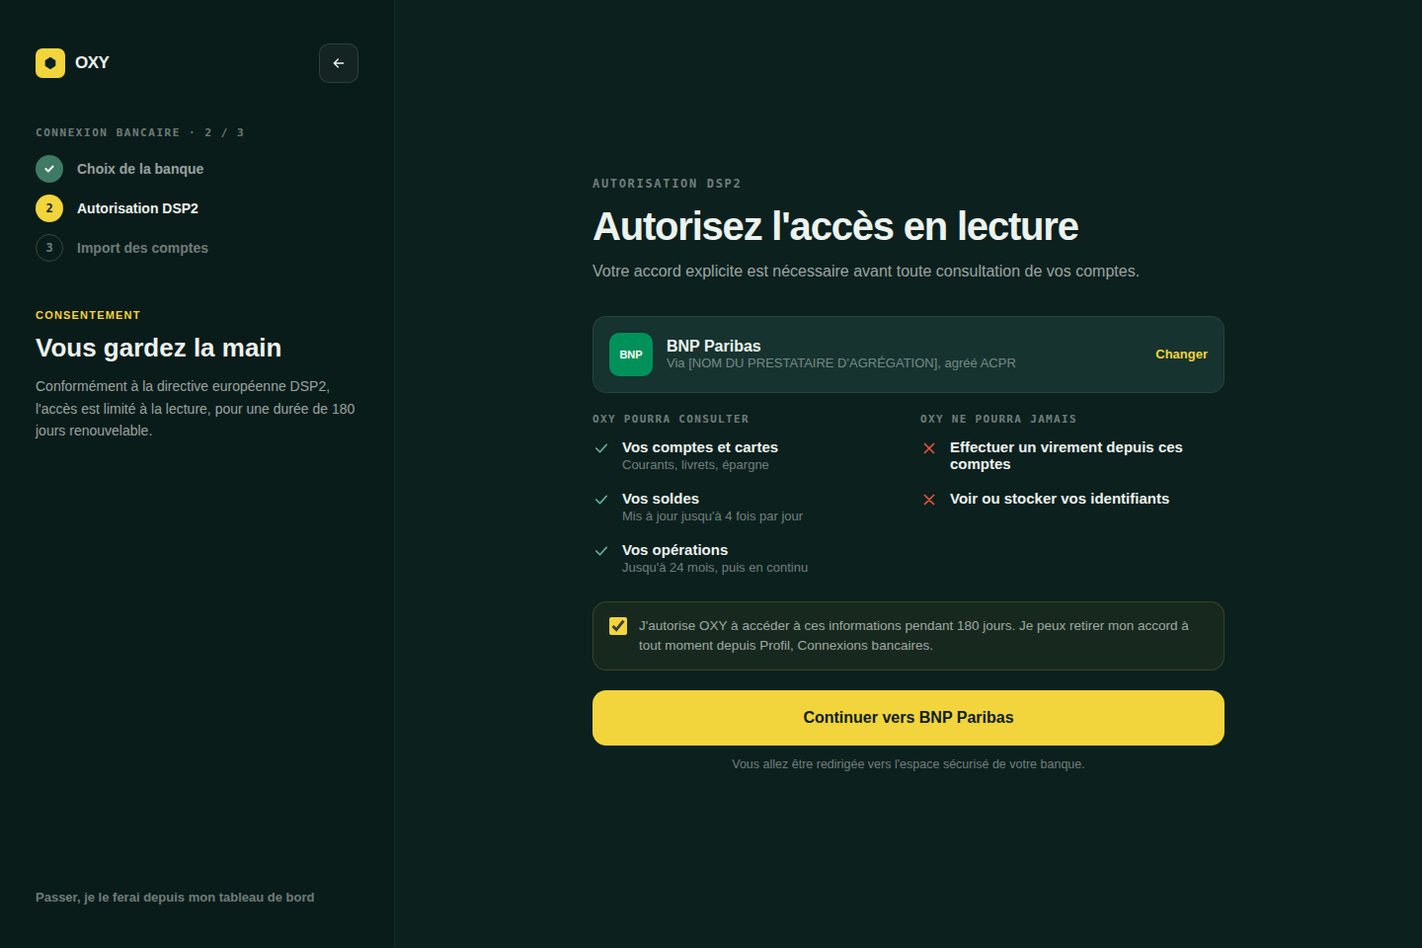
Task: Click the authorization consent text
Action: [x=914, y=636]
